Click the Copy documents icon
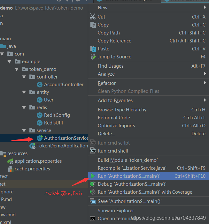This screenshot has height=224, width=209. (93, 25)
